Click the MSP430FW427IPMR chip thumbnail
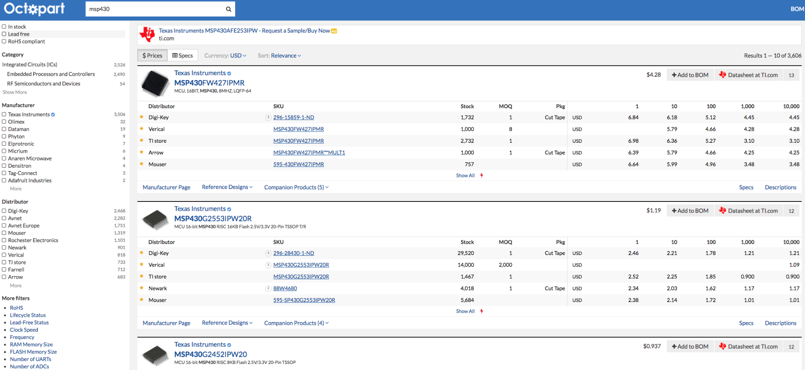805x370 pixels. pyautogui.click(x=155, y=83)
